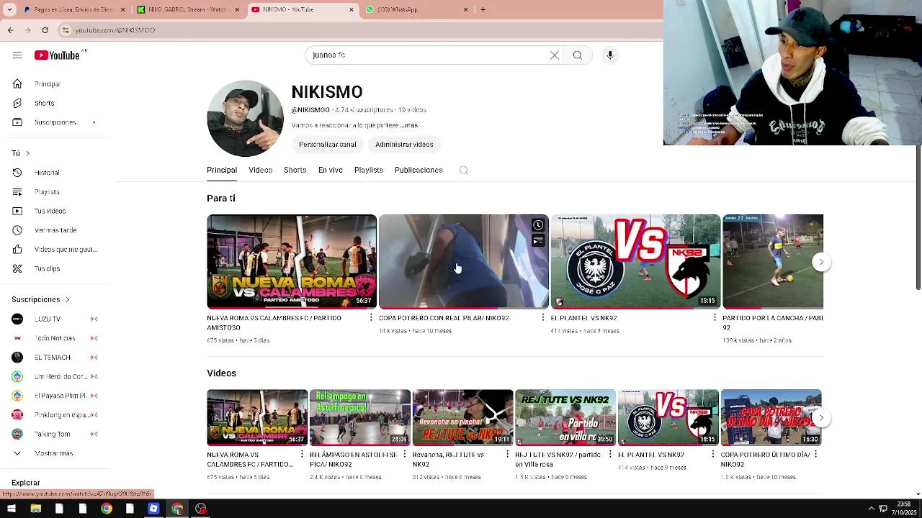Open options for El Plantel vs NK92 featured
This screenshot has height=518, width=922.
click(x=715, y=318)
